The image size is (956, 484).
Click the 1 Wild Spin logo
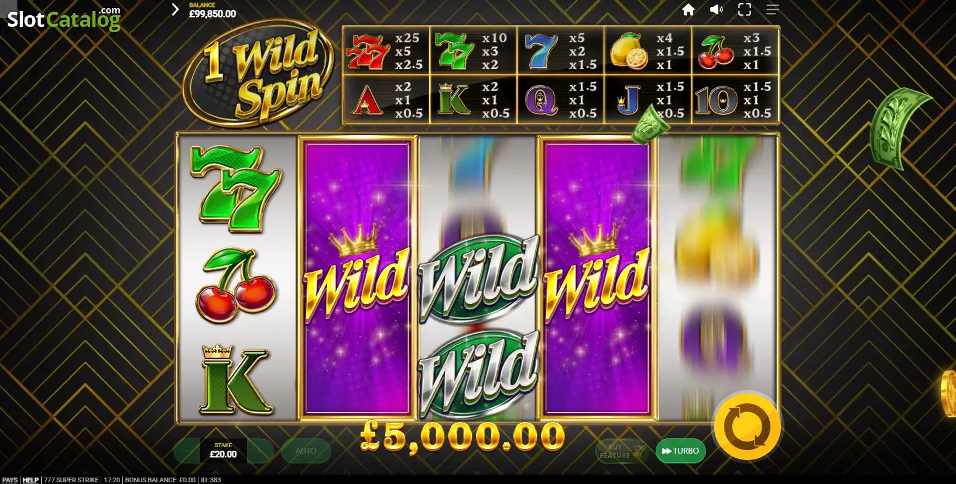pyautogui.click(x=258, y=73)
